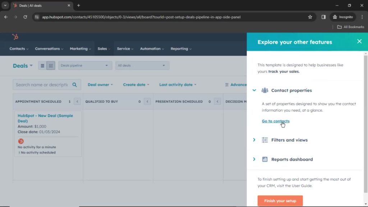Open the Create date filter
Image resolution: width=368 pixels, height=207 pixels.
(136, 85)
